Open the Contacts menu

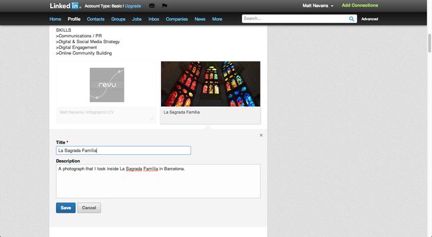click(x=95, y=19)
